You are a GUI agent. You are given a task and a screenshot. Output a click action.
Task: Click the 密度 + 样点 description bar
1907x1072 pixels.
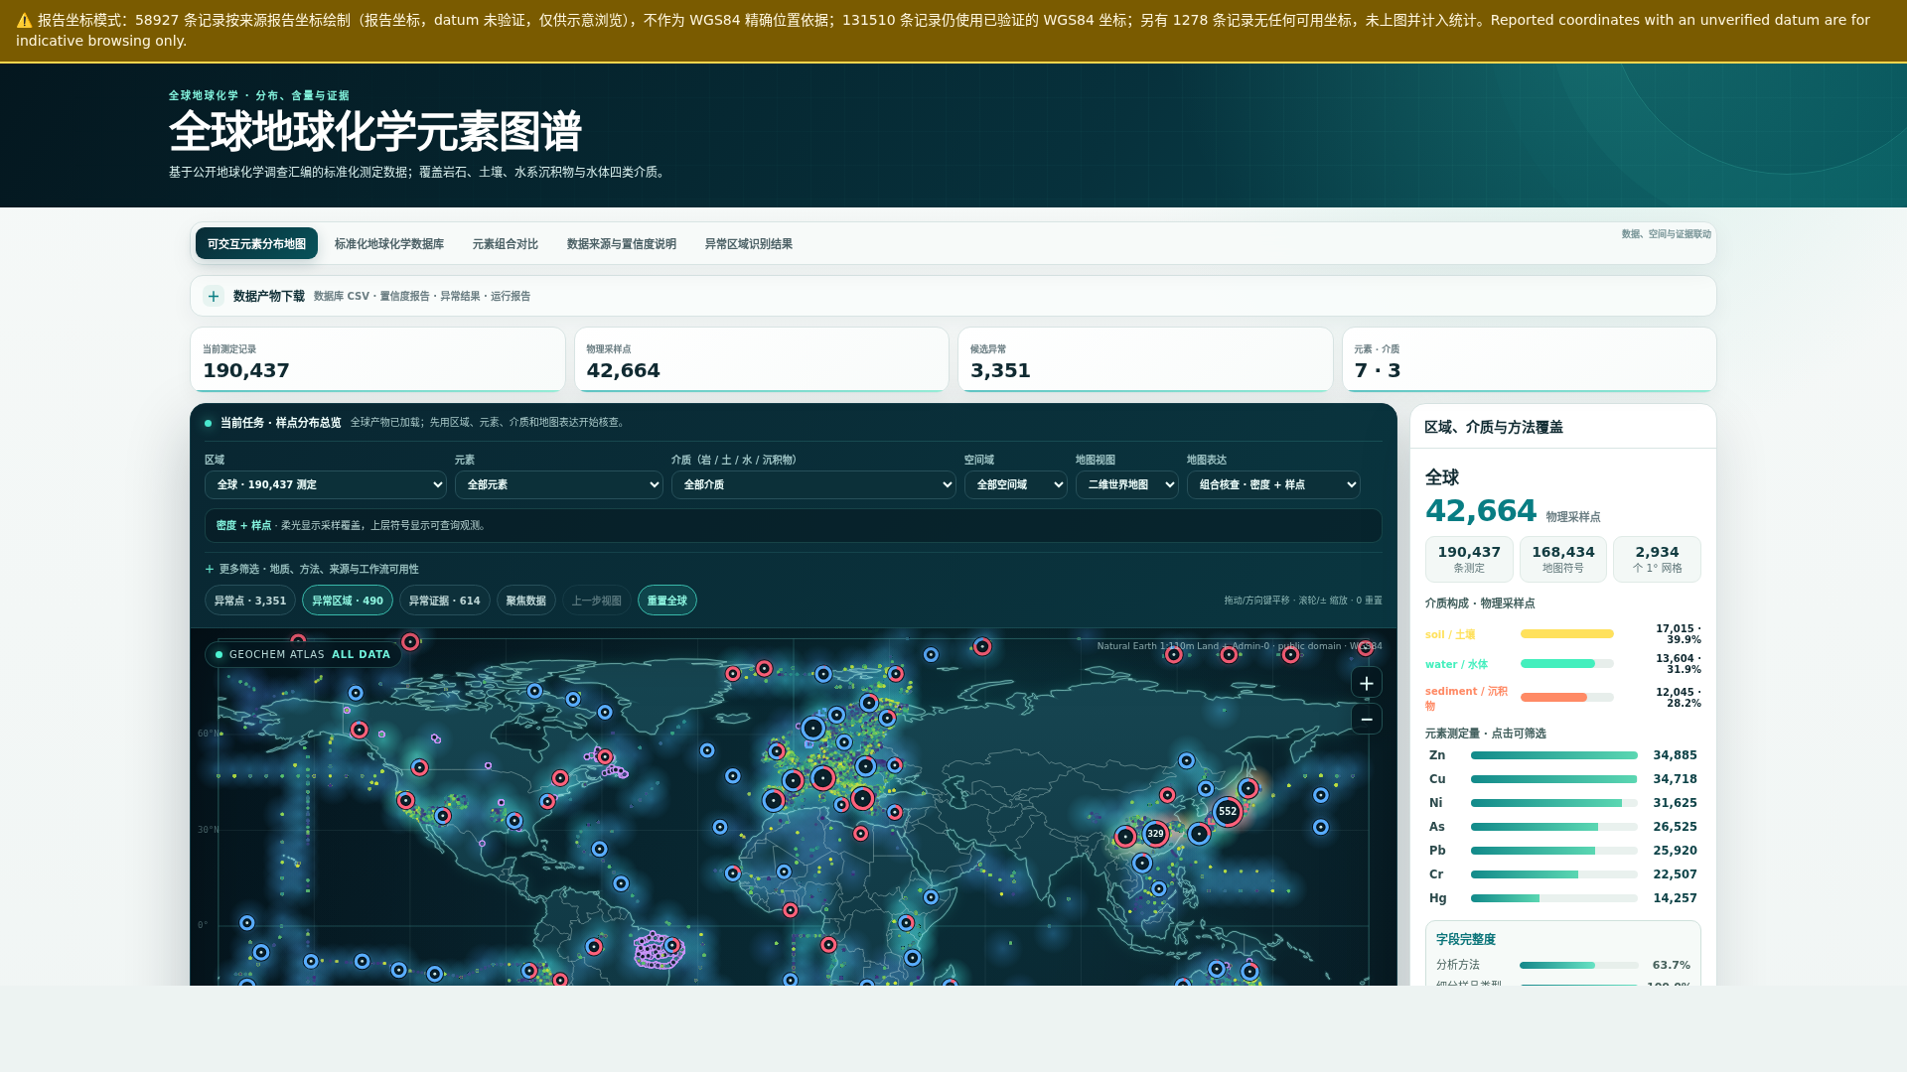point(794,526)
